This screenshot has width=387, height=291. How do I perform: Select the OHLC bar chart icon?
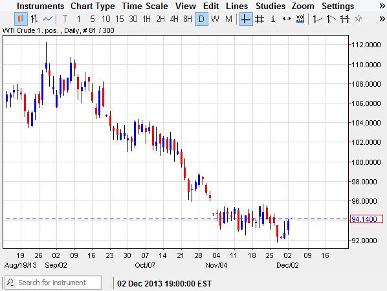[34, 19]
